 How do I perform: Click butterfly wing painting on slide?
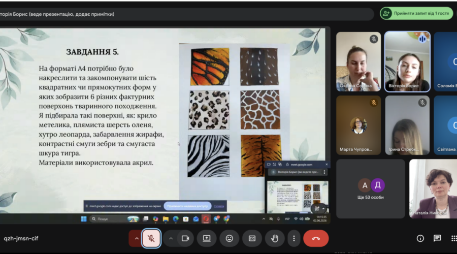210,67
